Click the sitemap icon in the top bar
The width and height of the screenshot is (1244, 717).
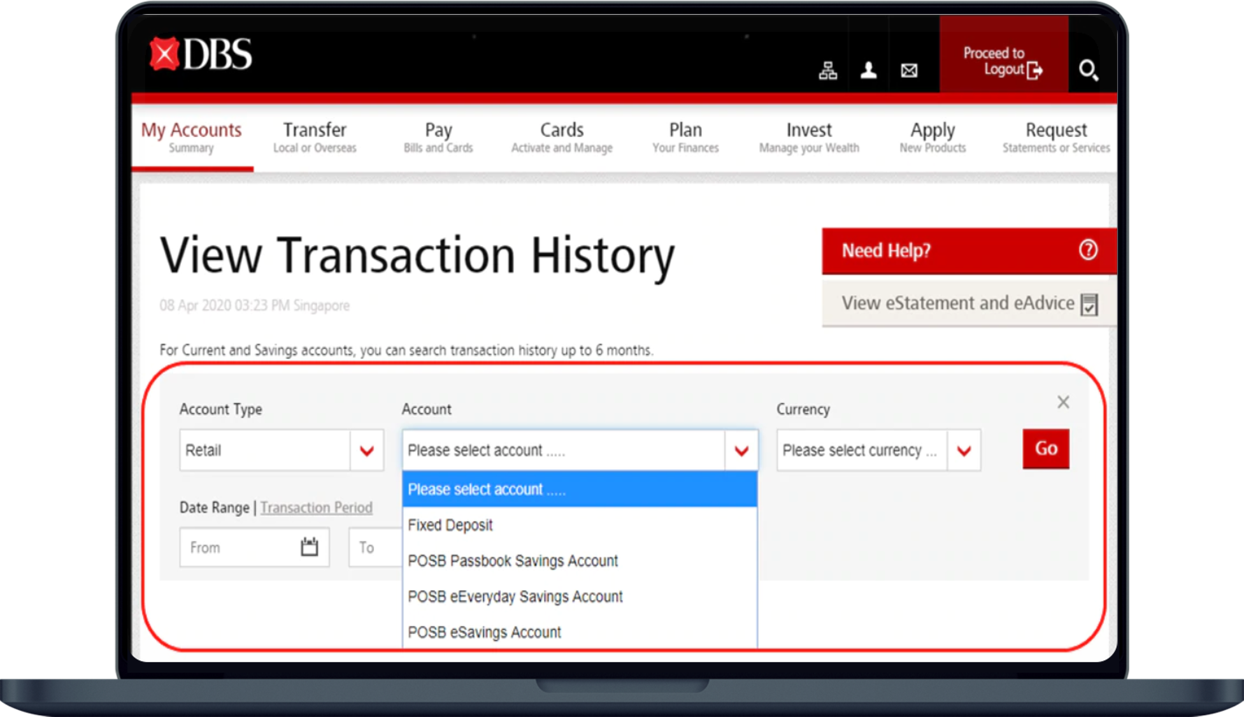828,70
